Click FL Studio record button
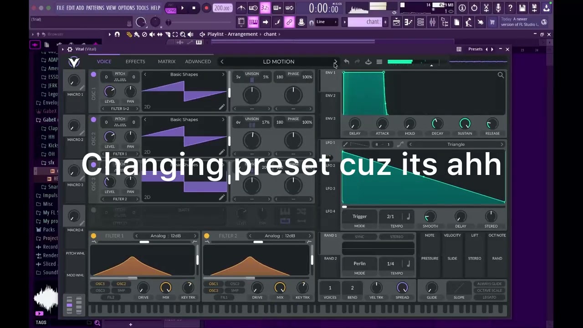The height and width of the screenshot is (328, 583). point(206,8)
